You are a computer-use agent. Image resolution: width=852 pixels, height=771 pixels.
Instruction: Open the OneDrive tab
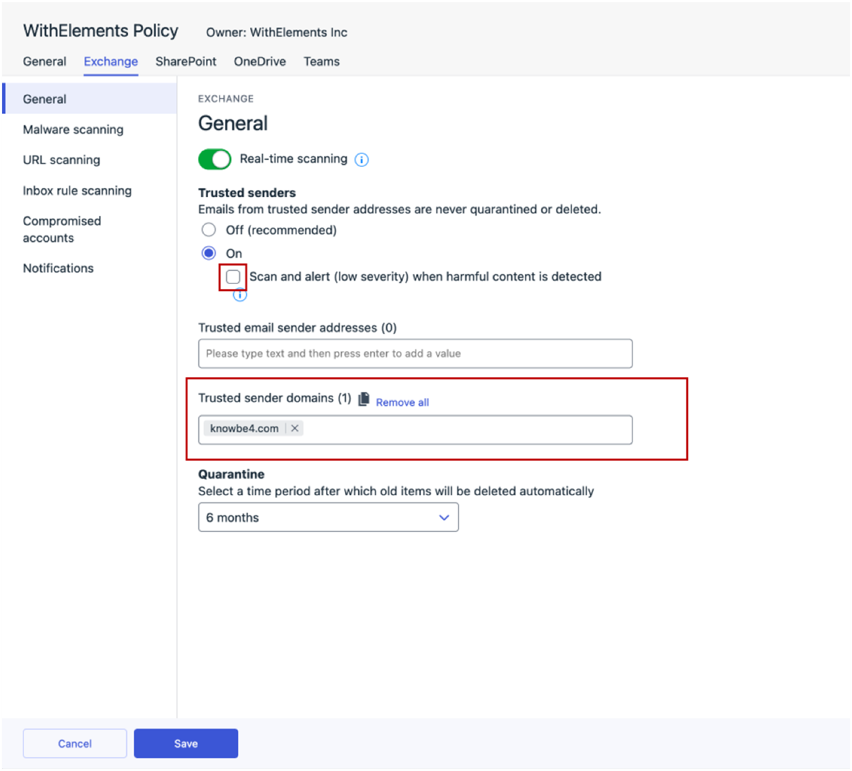point(260,62)
